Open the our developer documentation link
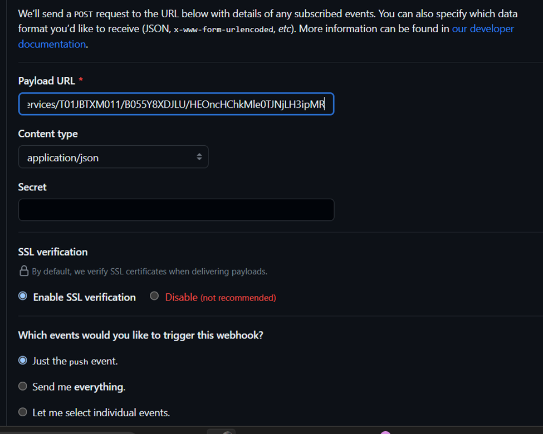This screenshot has height=434, width=543. point(482,29)
